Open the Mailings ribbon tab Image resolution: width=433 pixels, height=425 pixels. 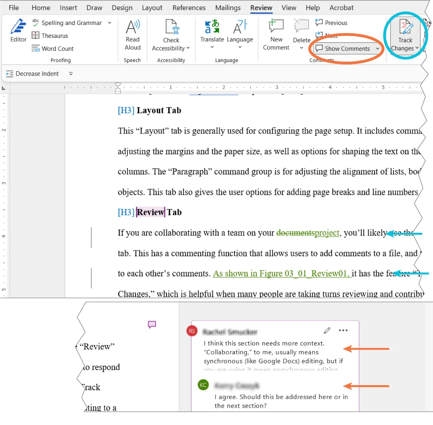tap(228, 8)
